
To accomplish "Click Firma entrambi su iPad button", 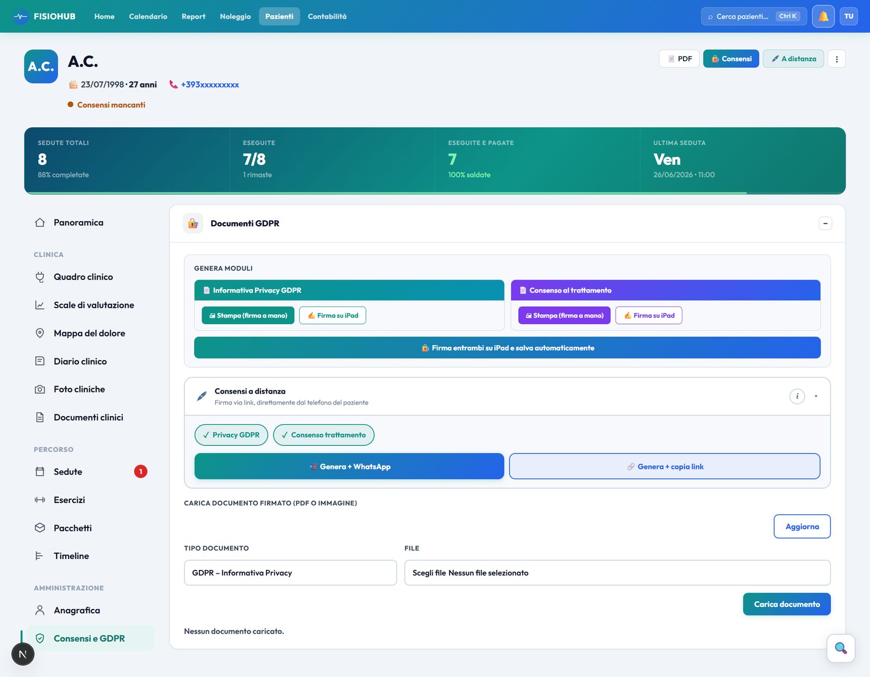I will [x=507, y=348].
